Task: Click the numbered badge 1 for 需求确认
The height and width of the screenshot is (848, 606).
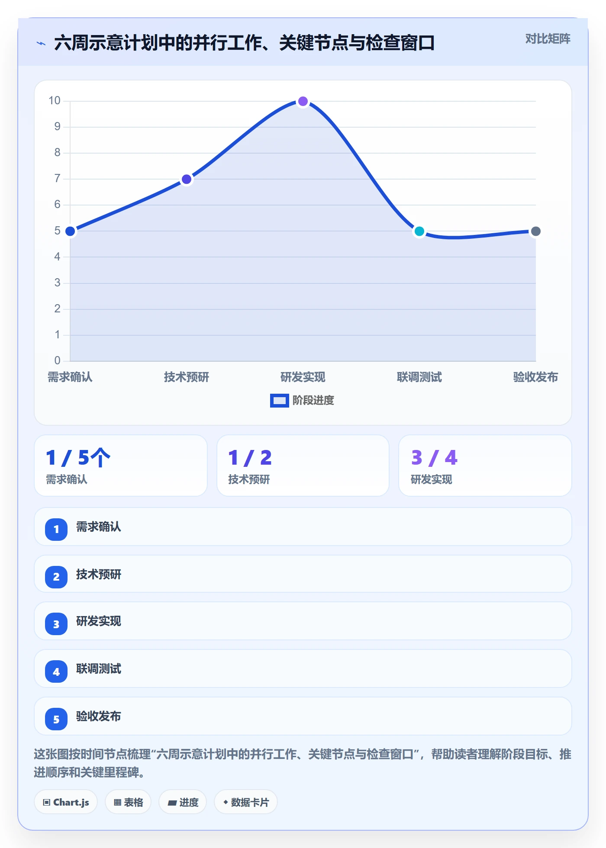Action: (56, 529)
